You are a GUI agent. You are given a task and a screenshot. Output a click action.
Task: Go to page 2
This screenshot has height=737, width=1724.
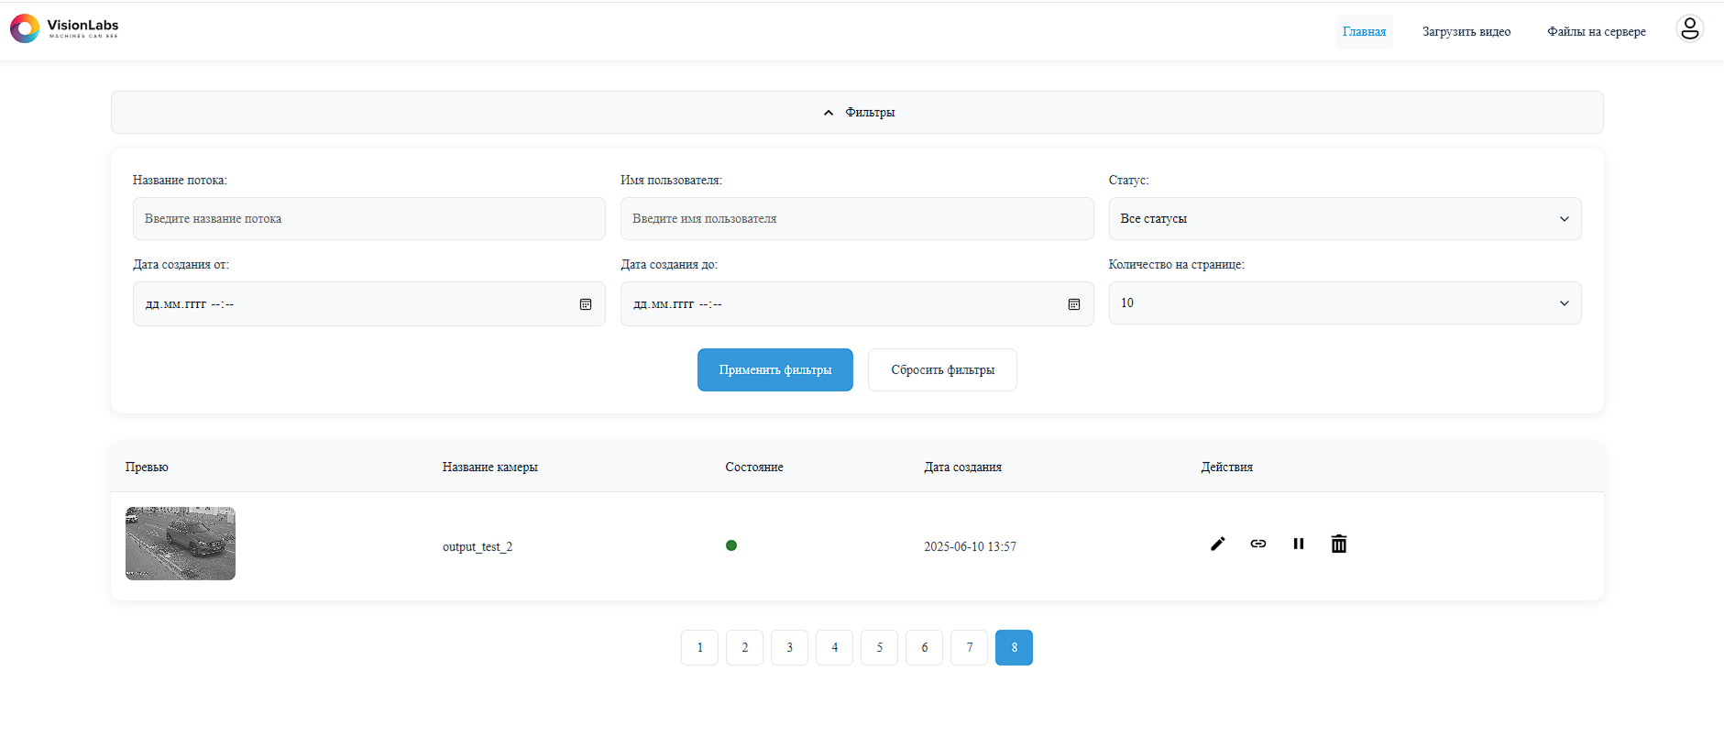tap(744, 647)
